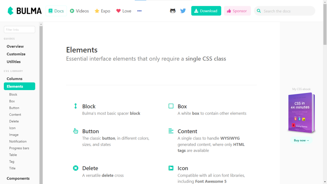Expand the Components section in sidebar
Viewport: 327px width, 184px height.
[x=18, y=178]
